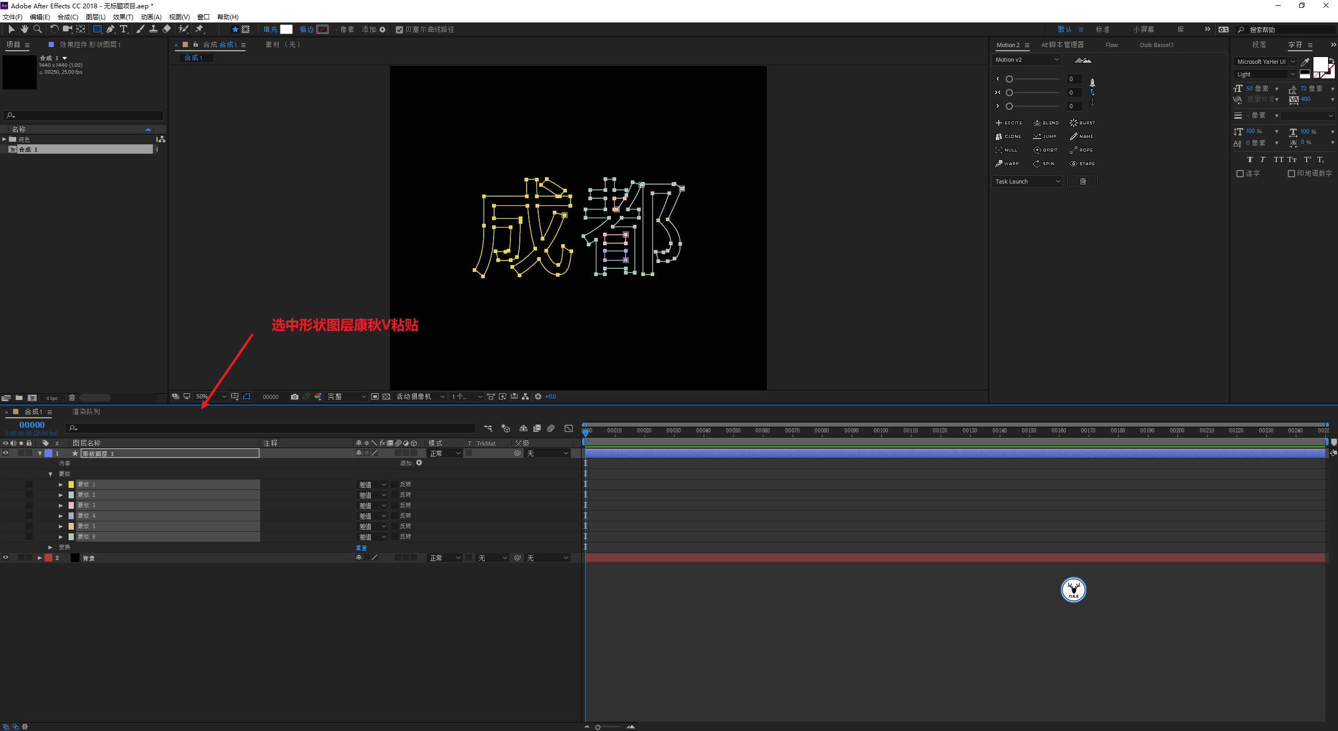Click the 重置 link in transform row
Screen dimensions: 1338x731
[361, 547]
